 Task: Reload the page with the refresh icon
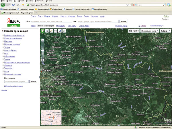coord(13,5)
